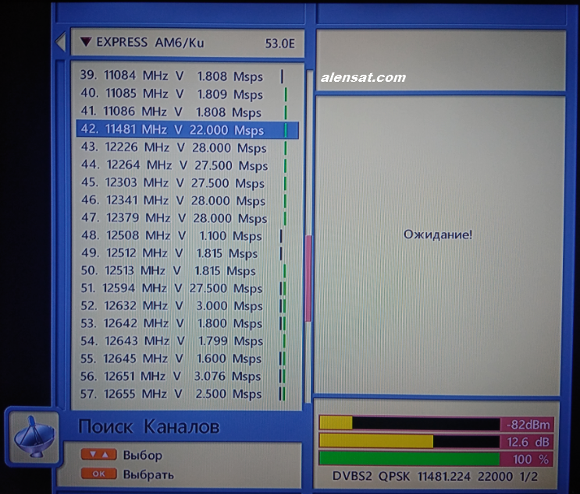Click the left arrow beside satellite name
580x494 pixels.
pyautogui.click(x=60, y=43)
